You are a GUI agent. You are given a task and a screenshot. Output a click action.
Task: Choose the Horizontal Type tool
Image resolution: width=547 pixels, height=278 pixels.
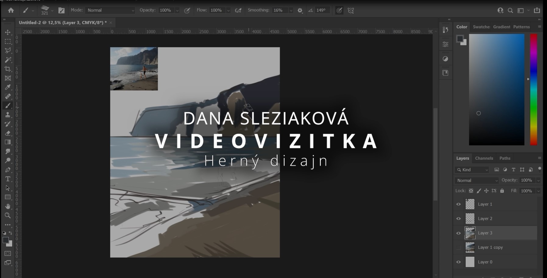[x=8, y=179]
